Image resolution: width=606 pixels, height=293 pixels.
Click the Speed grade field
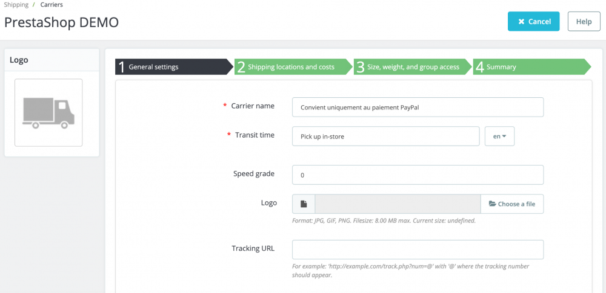[418, 175]
